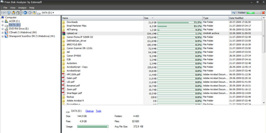Click the Downloads folder icon
Viewport: 266px width, 133px height.
coord(64,22)
